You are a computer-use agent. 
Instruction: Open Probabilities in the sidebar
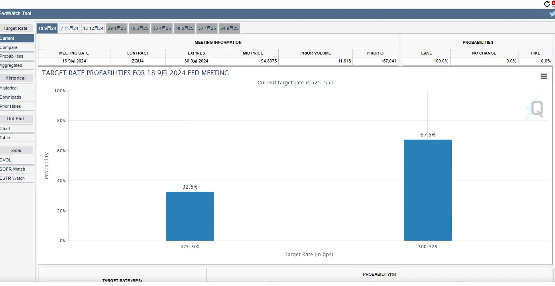(x=12, y=56)
